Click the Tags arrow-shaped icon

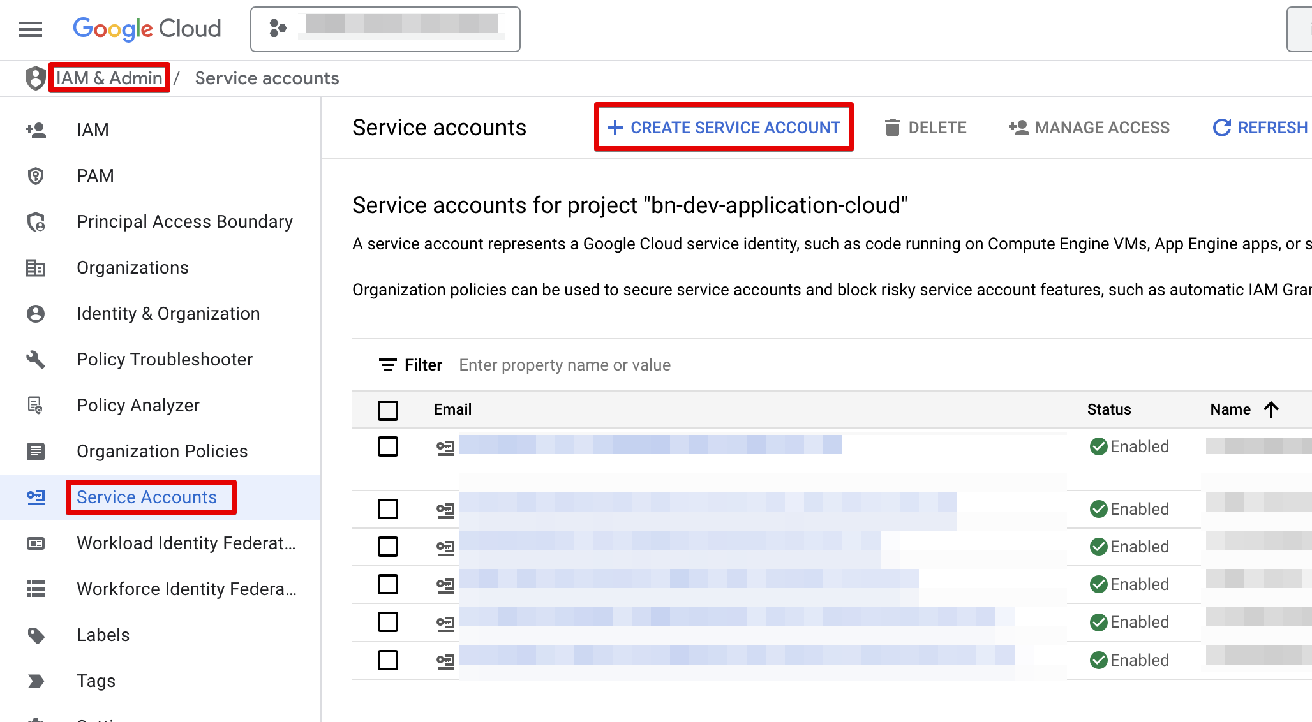(x=36, y=681)
